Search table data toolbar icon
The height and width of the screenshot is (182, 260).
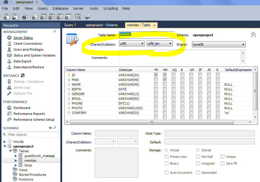tap(78, 16)
